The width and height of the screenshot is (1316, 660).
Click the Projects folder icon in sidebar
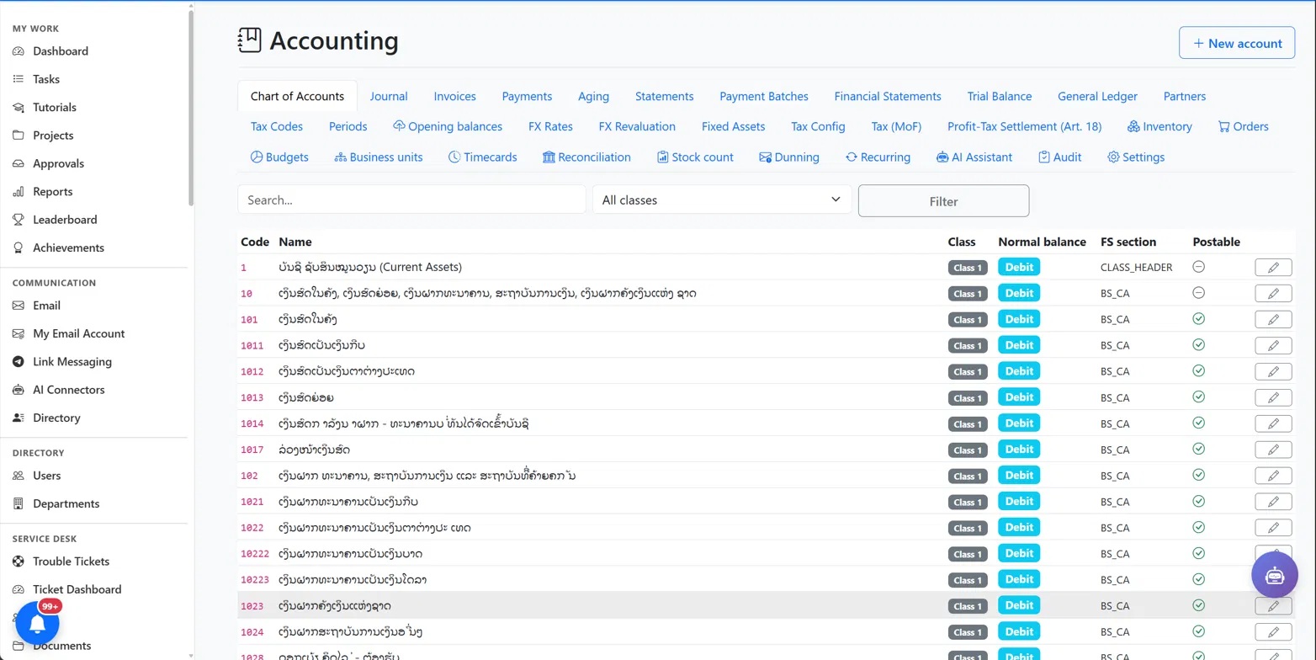[x=19, y=136]
